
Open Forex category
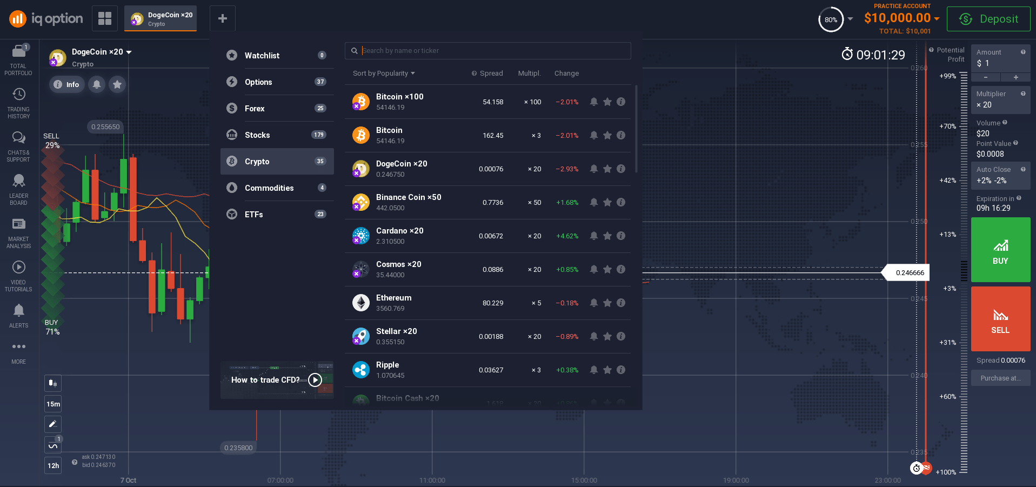[277, 108]
